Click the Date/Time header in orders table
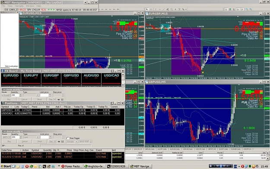The width and height of the screenshot is (270, 169). (11, 150)
